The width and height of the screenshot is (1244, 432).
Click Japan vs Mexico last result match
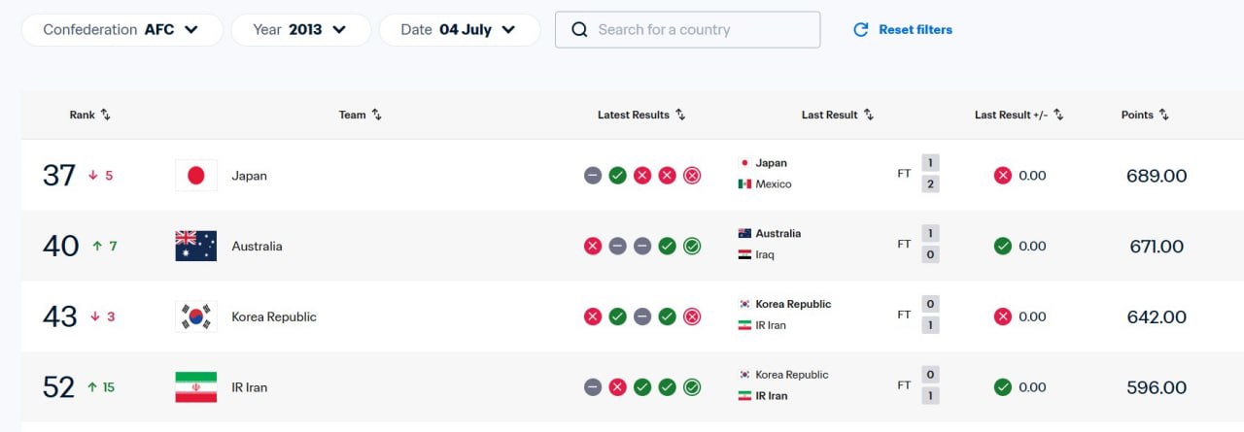click(839, 174)
